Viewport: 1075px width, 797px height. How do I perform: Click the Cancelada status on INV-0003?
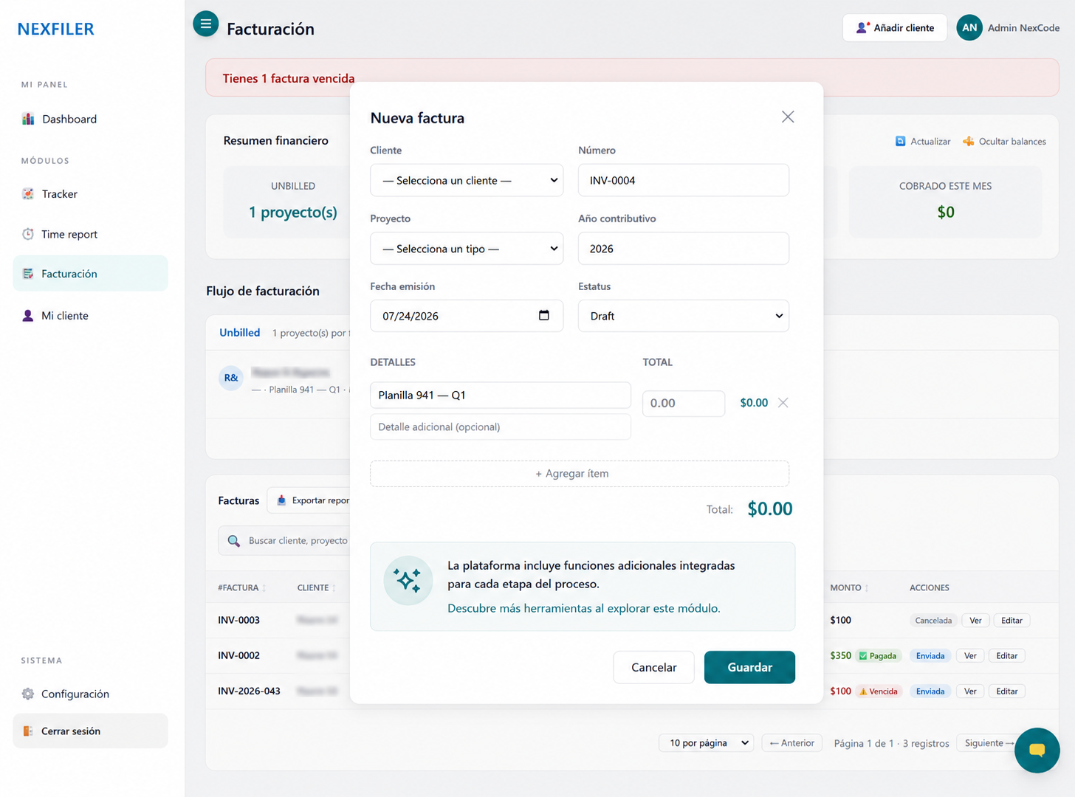pos(933,621)
